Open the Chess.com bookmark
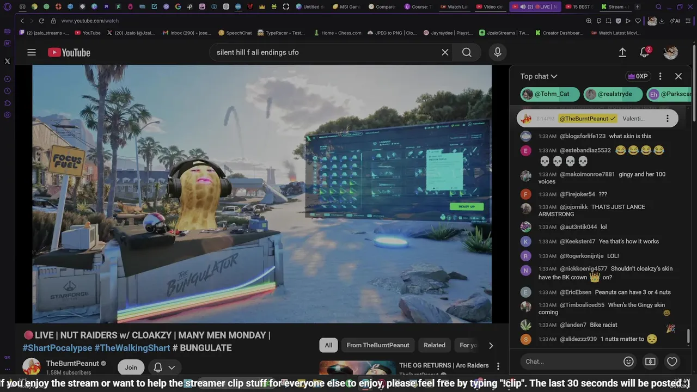 (x=337, y=33)
